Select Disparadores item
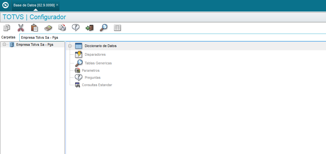The image size is (326, 154). (x=95, y=54)
